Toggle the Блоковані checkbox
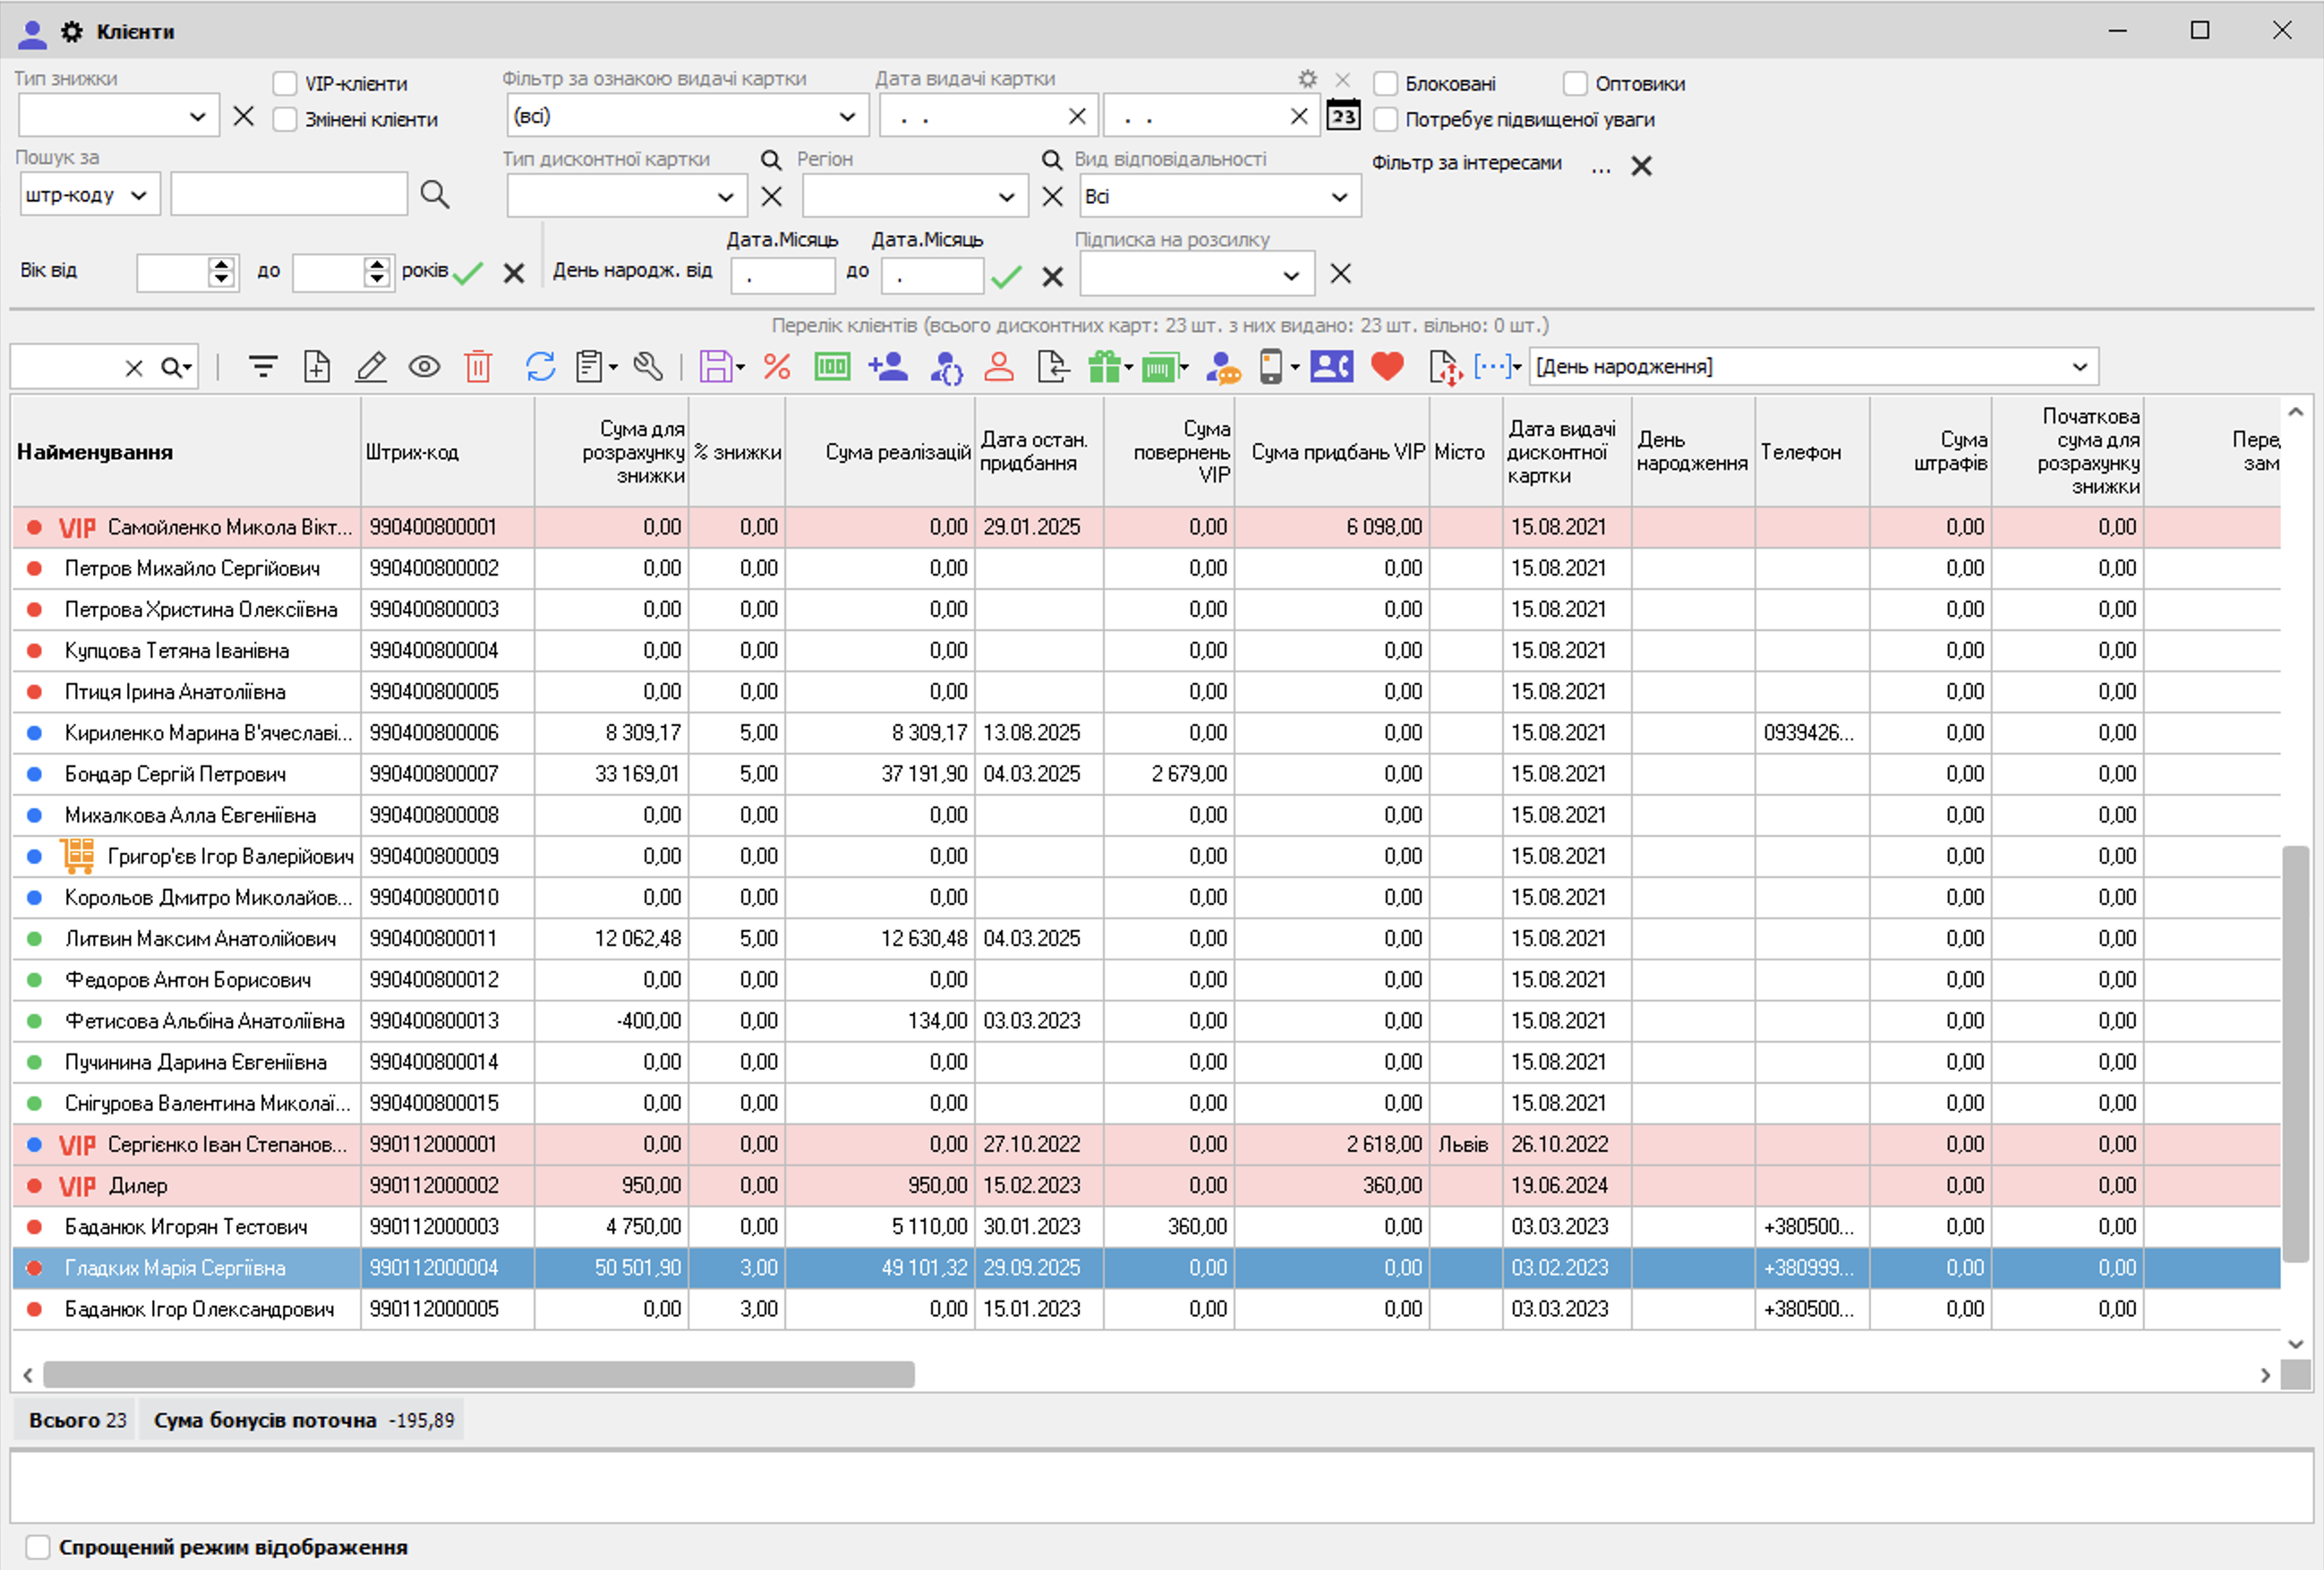The height and width of the screenshot is (1570, 2324). 1386,84
